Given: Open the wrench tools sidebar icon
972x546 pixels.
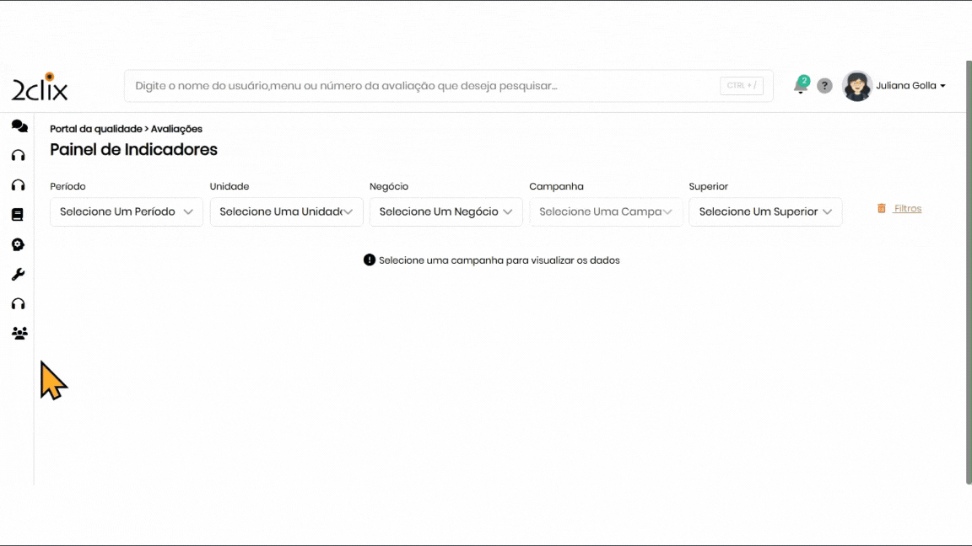Looking at the screenshot, I should click(18, 275).
